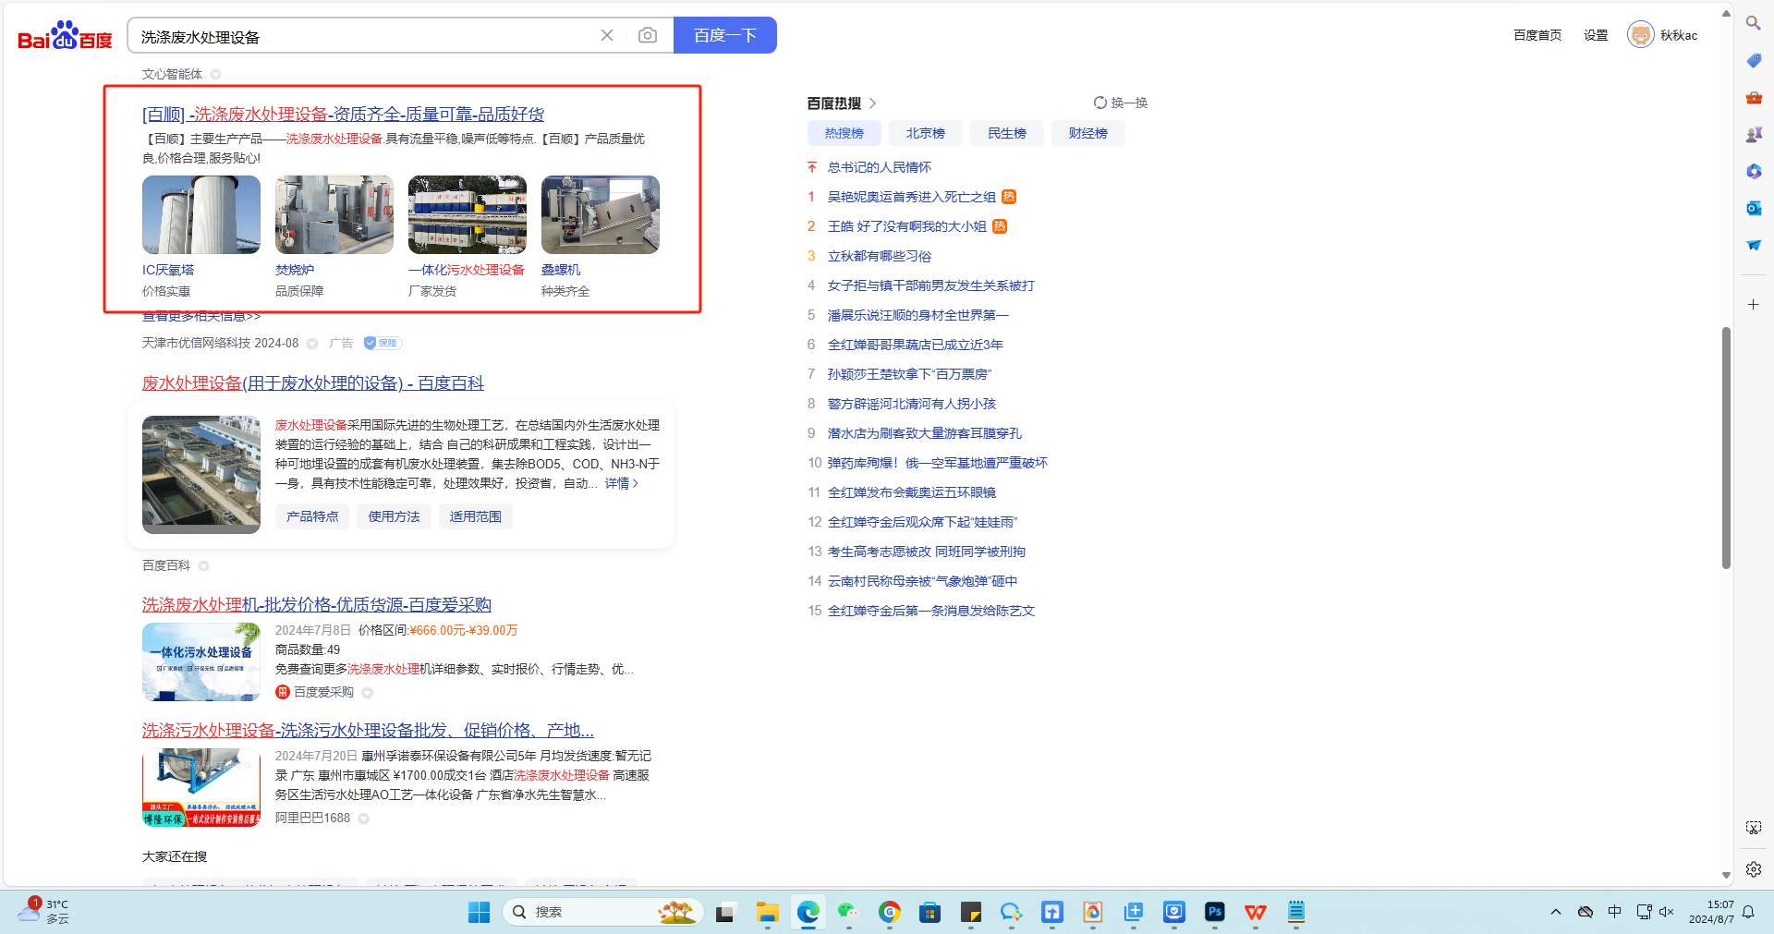This screenshot has height=934, width=1774.
Task: Open Photoshop from the taskbar
Action: click(1214, 912)
